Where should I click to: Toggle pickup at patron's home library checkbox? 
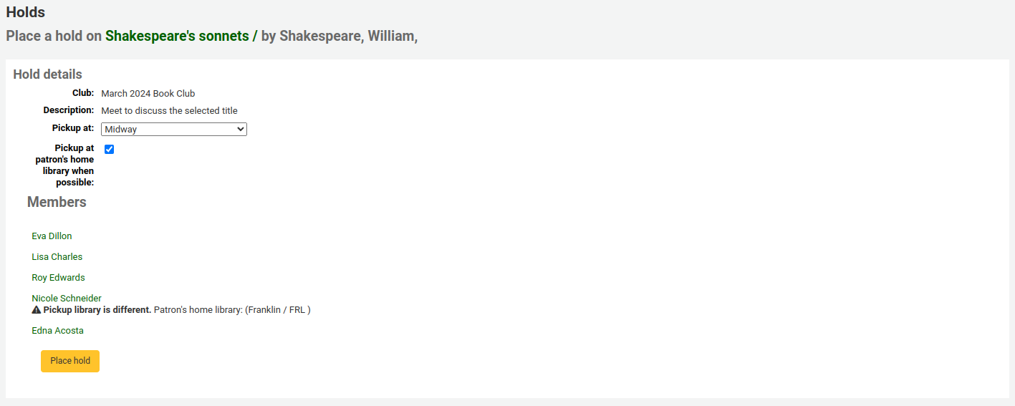(x=110, y=150)
